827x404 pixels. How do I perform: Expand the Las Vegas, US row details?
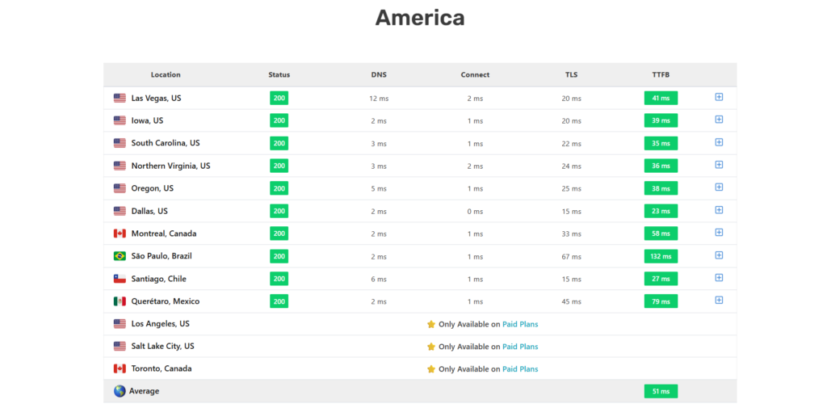click(719, 97)
